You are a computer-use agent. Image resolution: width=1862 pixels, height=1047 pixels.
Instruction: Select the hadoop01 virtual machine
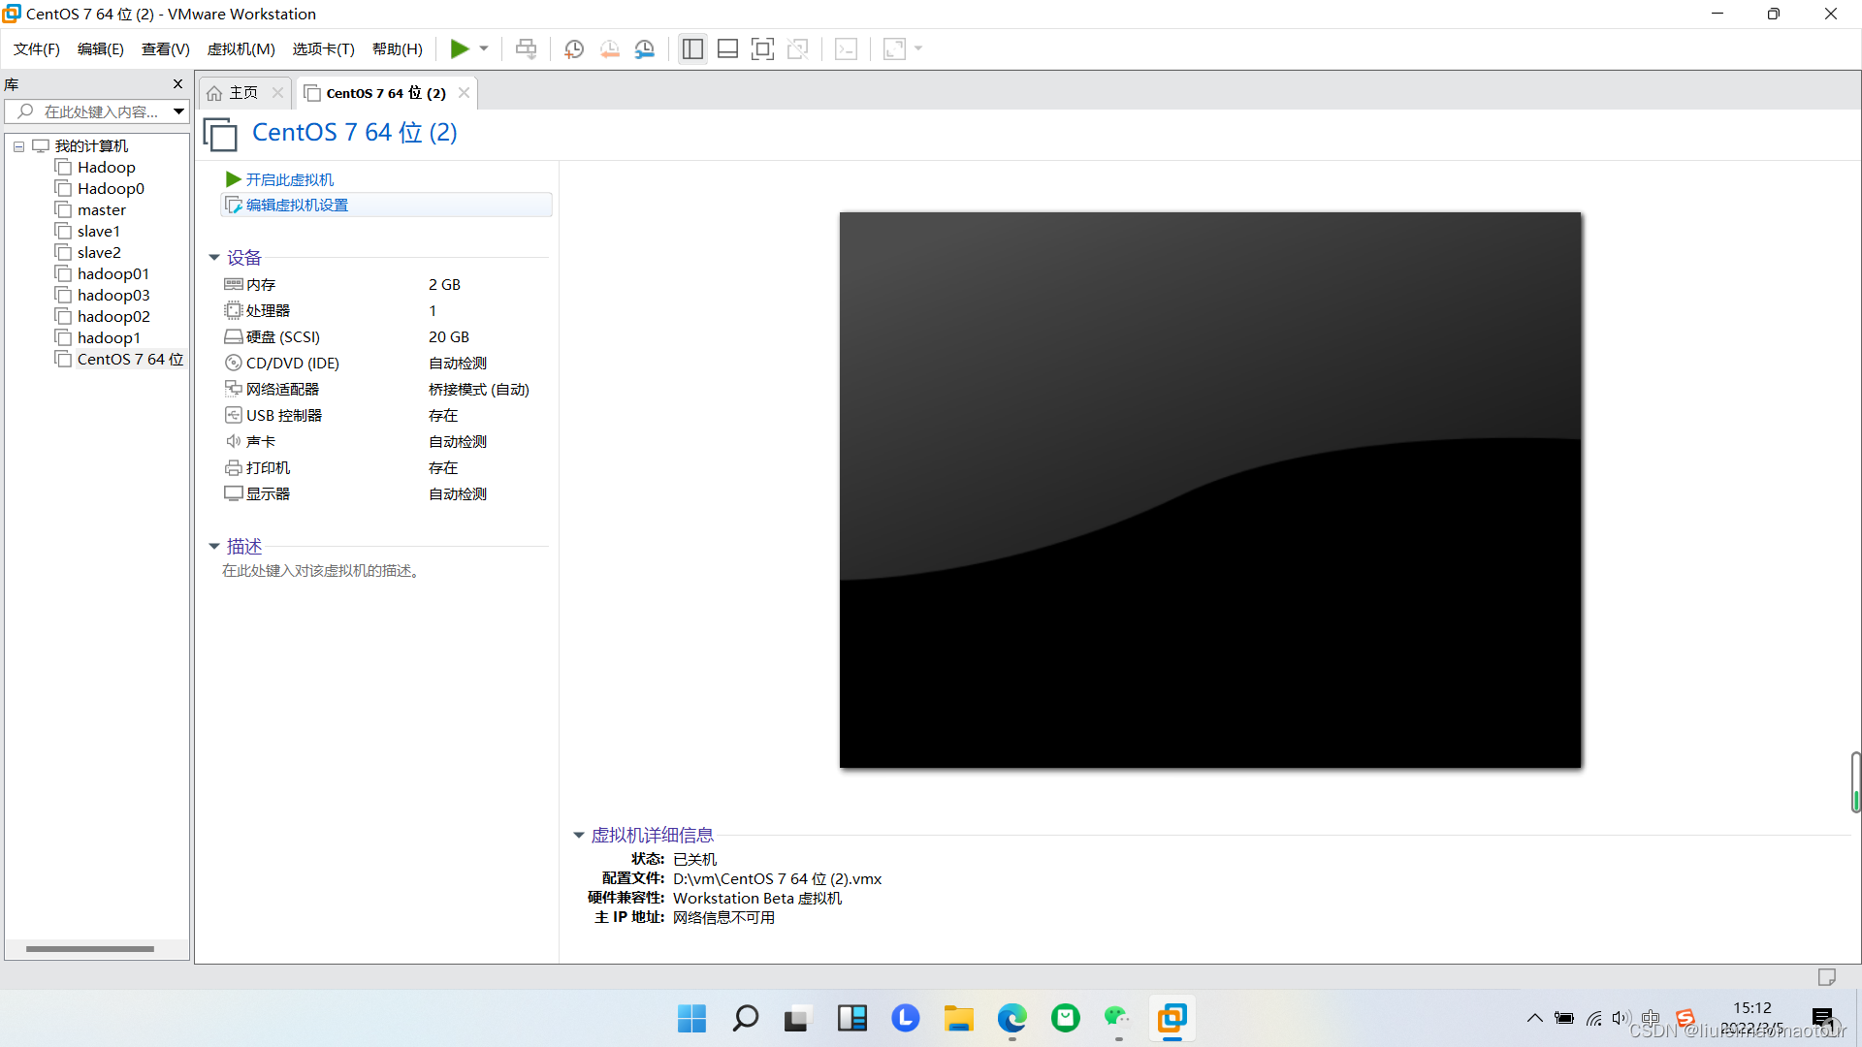pos(112,273)
